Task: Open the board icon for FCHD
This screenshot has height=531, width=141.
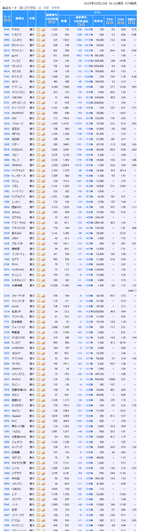Action: point(38,30)
